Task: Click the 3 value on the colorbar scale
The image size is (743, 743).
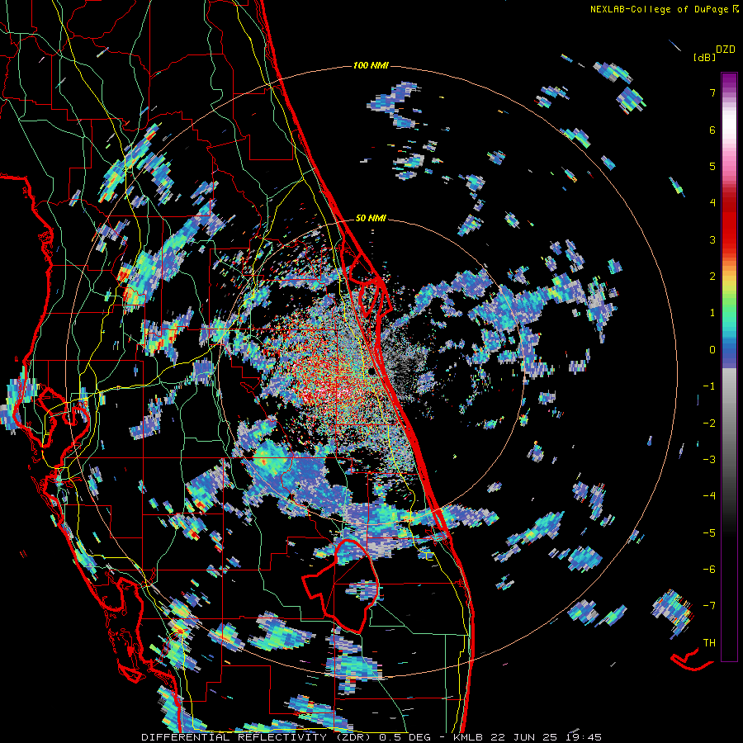Action: (x=712, y=239)
